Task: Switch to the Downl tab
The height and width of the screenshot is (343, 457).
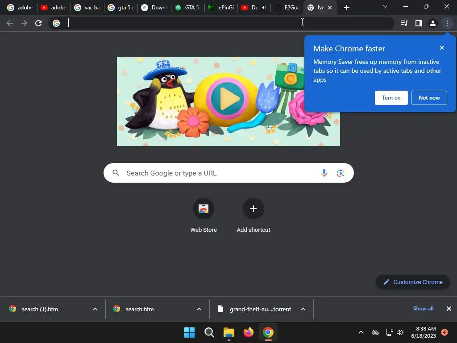Action: 154,8
